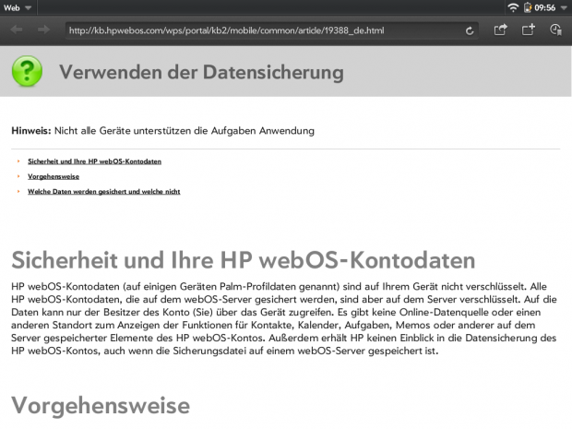Viewport: 572px width, 429px height.
Task: Click the green question mark help icon
Action: pyautogui.click(x=27, y=71)
